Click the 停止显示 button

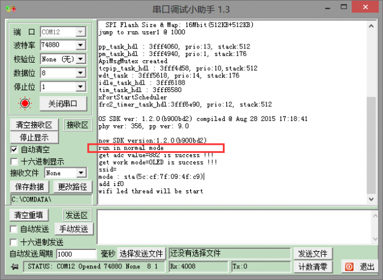34,138
